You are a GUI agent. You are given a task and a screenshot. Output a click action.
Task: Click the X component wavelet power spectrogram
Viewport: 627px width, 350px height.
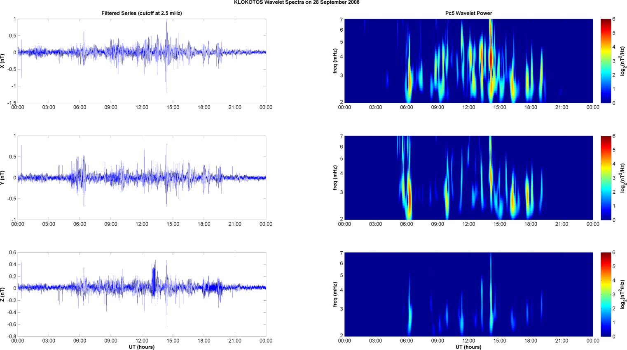[x=468, y=61]
